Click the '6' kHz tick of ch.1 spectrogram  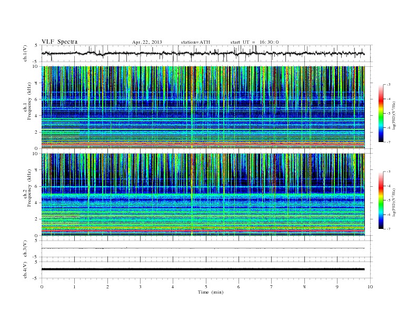pos(37,99)
